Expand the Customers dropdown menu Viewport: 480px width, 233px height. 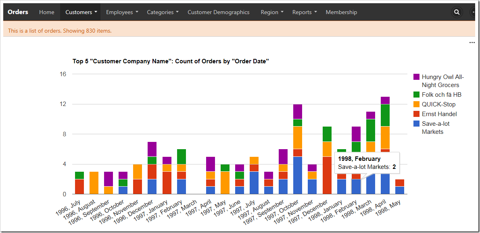point(80,12)
